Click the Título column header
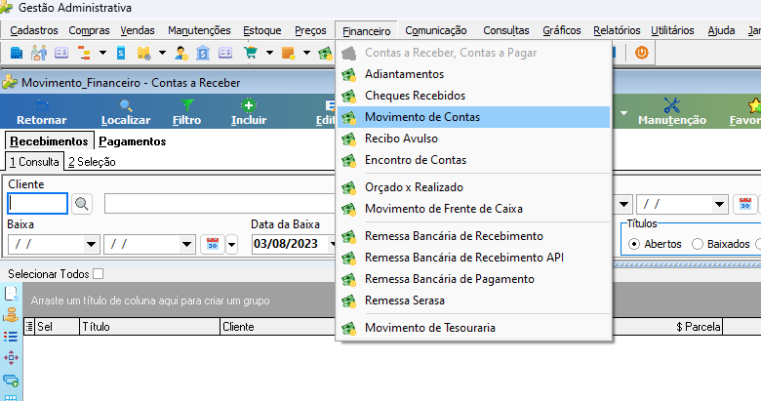The image size is (761, 401). pos(149,327)
